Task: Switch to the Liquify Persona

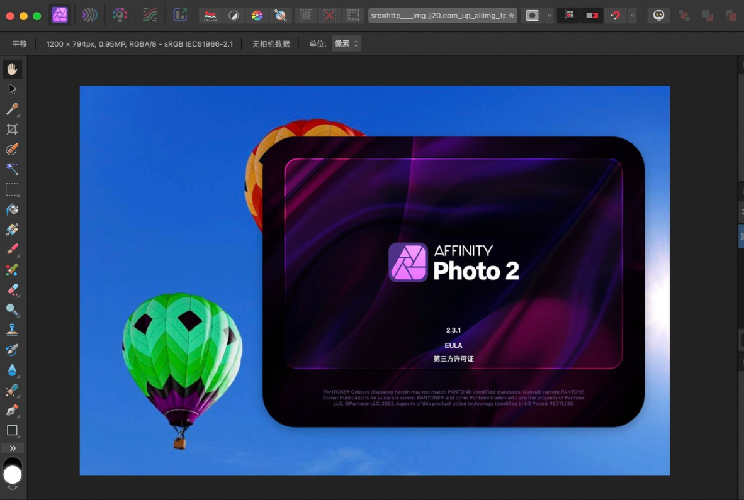Action: (89, 15)
